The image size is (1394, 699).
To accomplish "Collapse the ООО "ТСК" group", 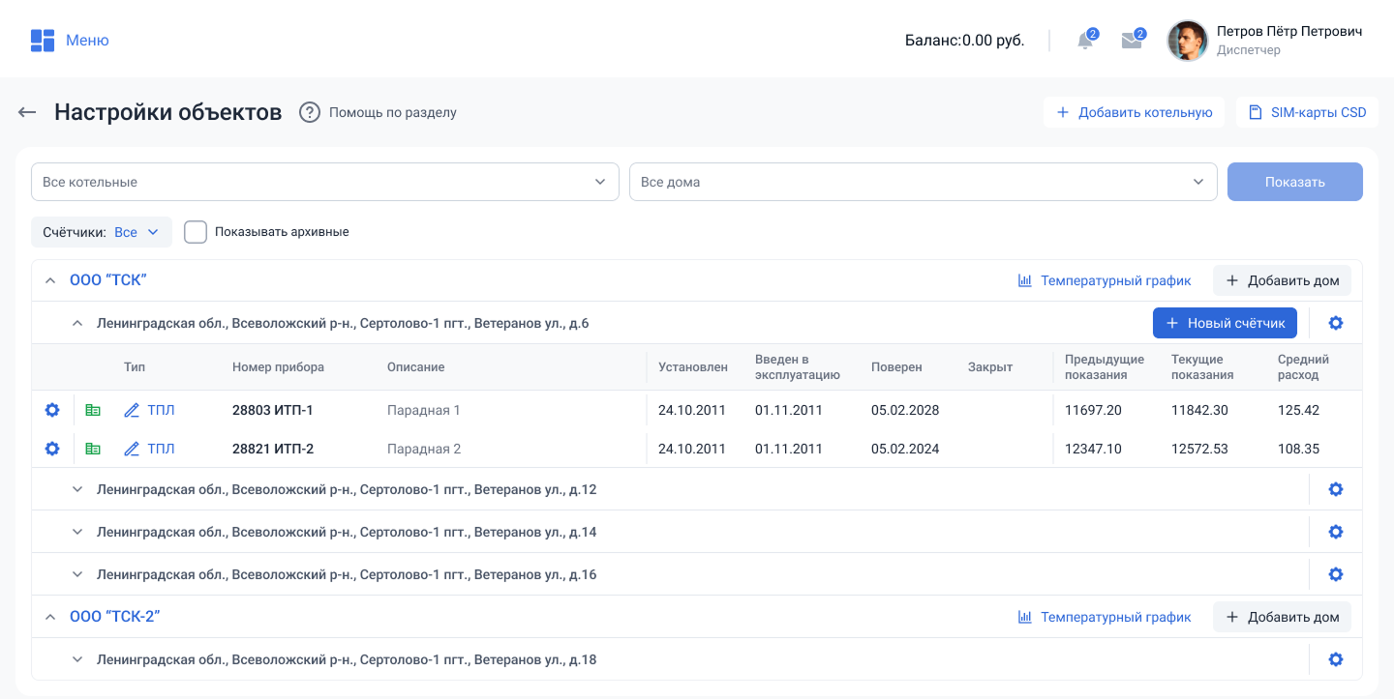I will click(x=50, y=280).
